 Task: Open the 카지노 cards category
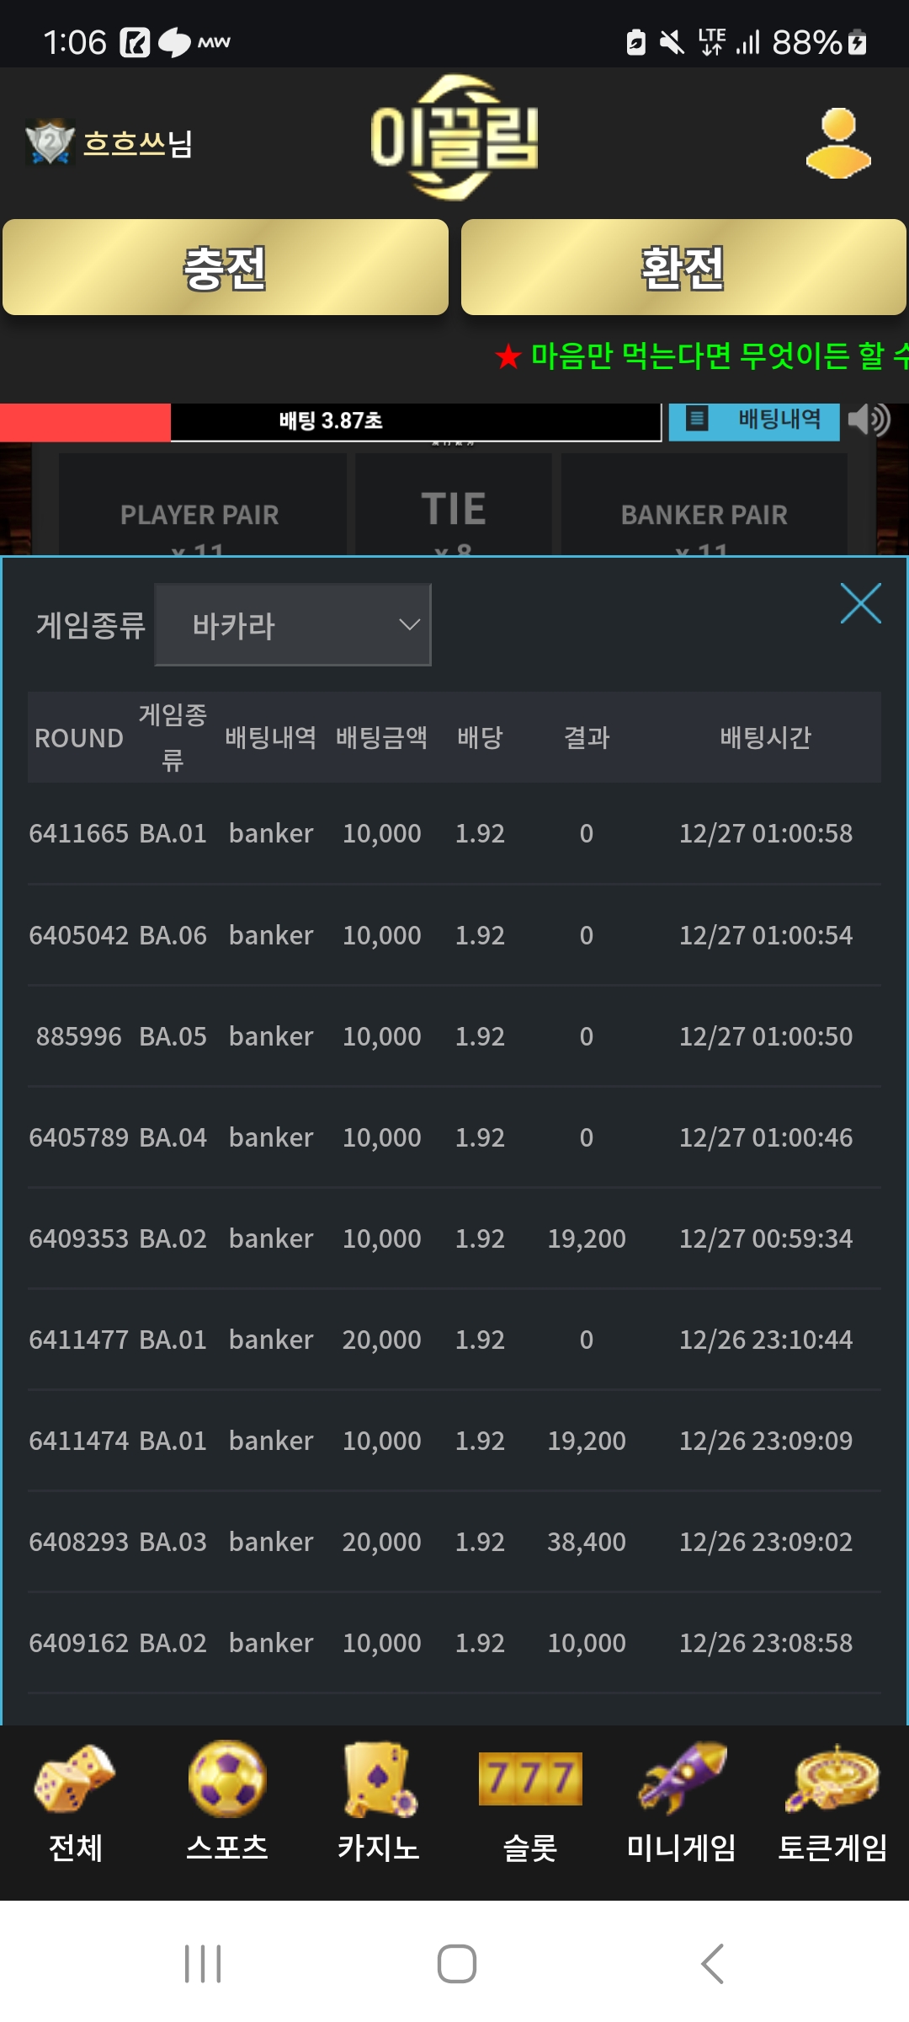(x=379, y=1802)
